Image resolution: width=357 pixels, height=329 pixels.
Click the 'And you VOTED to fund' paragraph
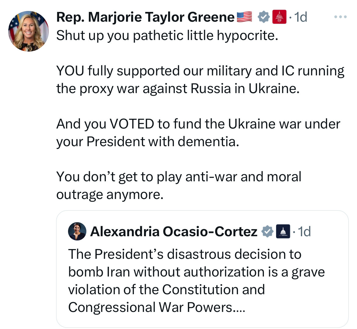point(198,132)
